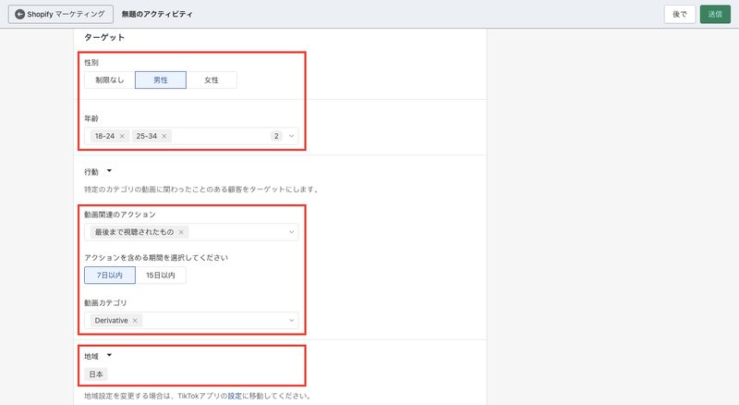Click the back arrow icon beside Shopify マーケティング
This screenshot has width=739, height=405.
point(19,14)
